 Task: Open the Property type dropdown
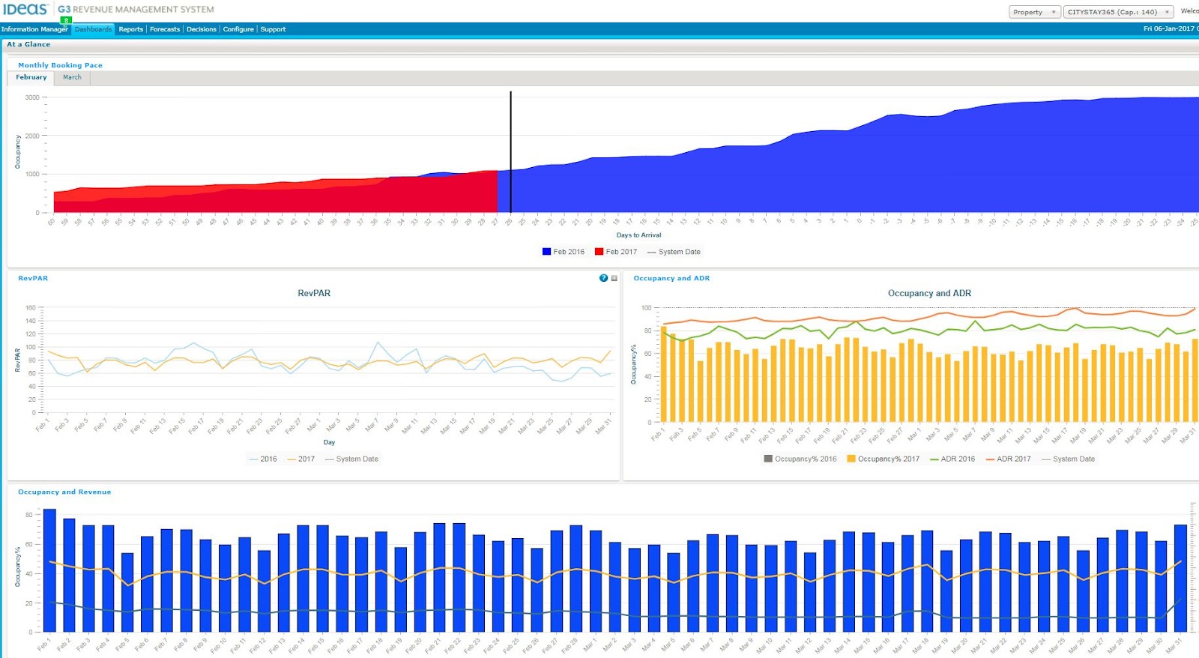pos(1034,12)
